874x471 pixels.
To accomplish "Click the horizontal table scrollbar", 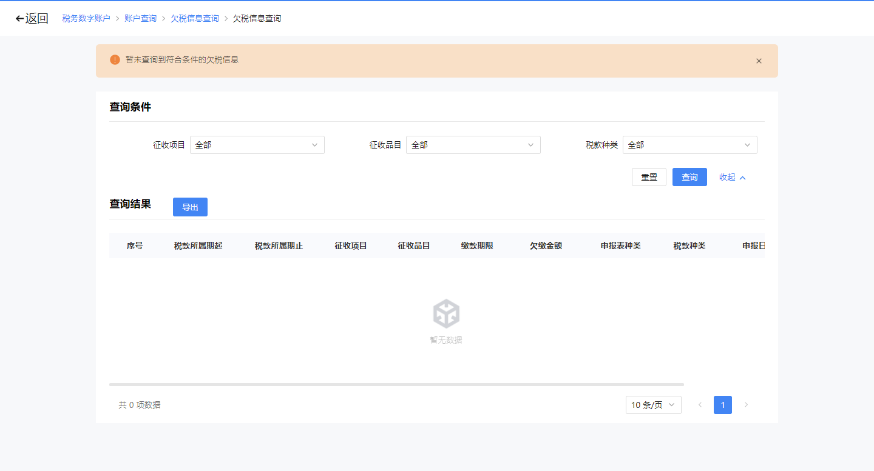I will coord(396,384).
